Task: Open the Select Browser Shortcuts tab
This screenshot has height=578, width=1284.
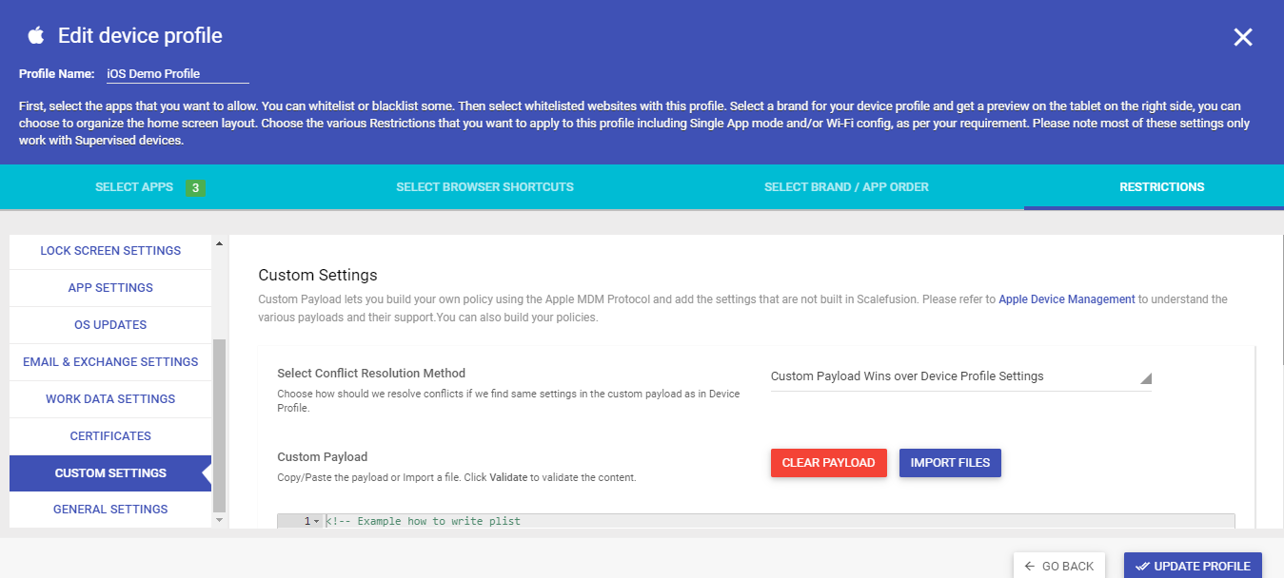Action: tap(484, 187)
